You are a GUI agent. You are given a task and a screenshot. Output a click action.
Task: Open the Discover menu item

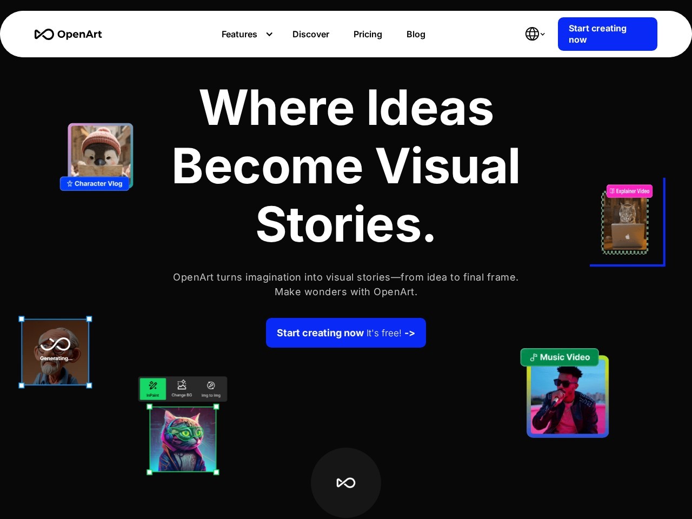(x=310, y=35)
